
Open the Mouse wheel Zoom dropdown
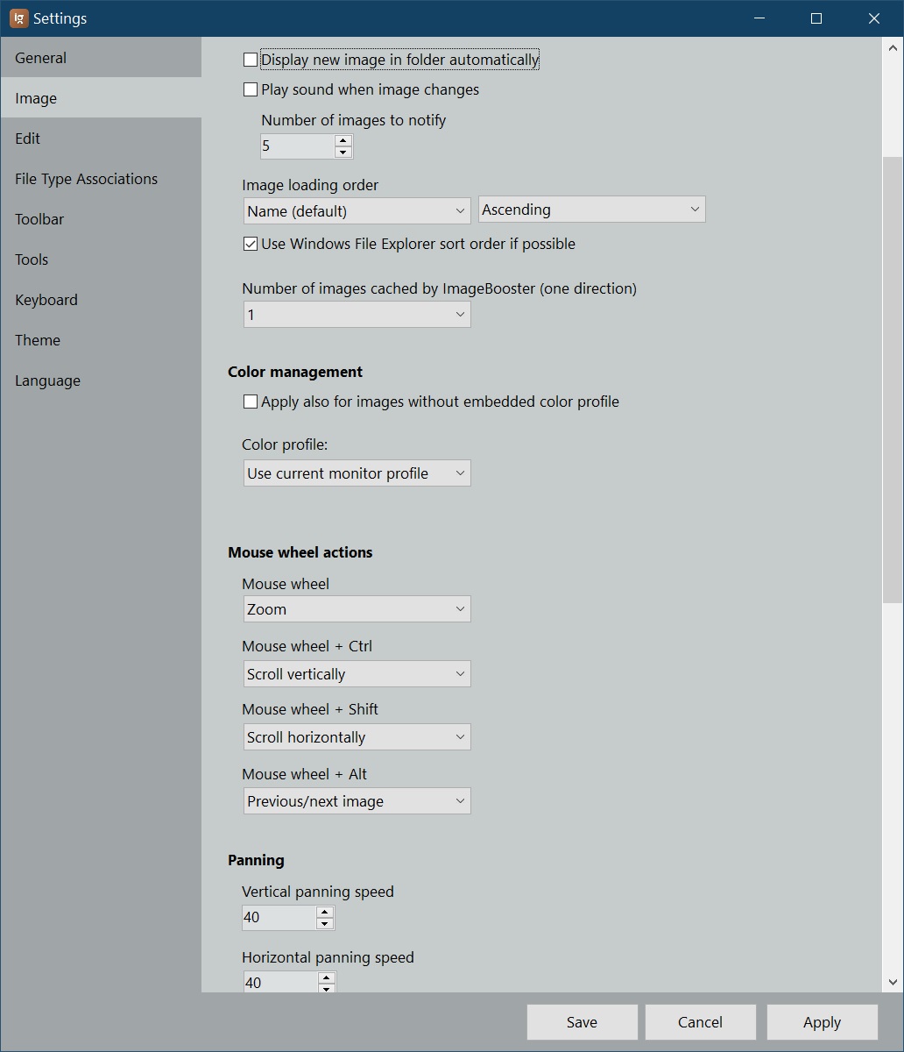click(357, 609)
